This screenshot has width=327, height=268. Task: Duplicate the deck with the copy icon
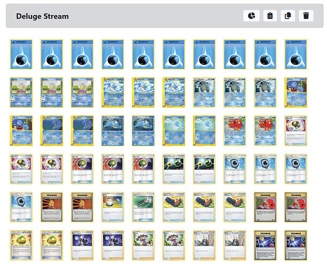click(288, 16)
